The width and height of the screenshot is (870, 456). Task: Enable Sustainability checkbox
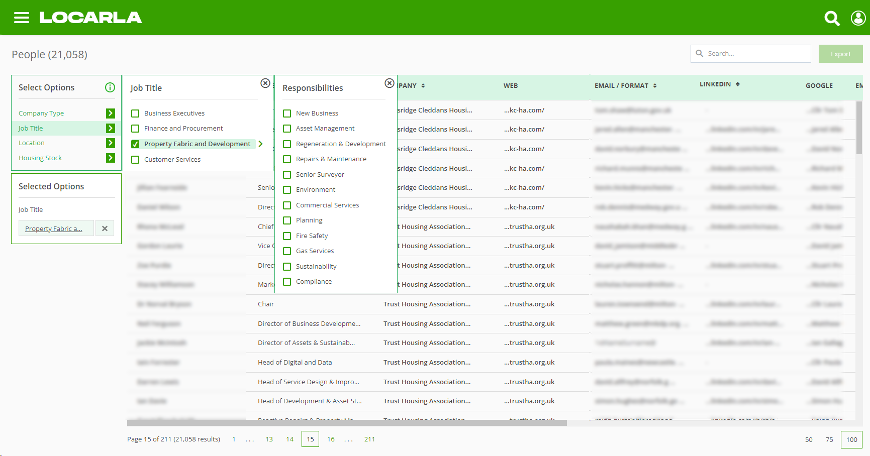(287, 267)
